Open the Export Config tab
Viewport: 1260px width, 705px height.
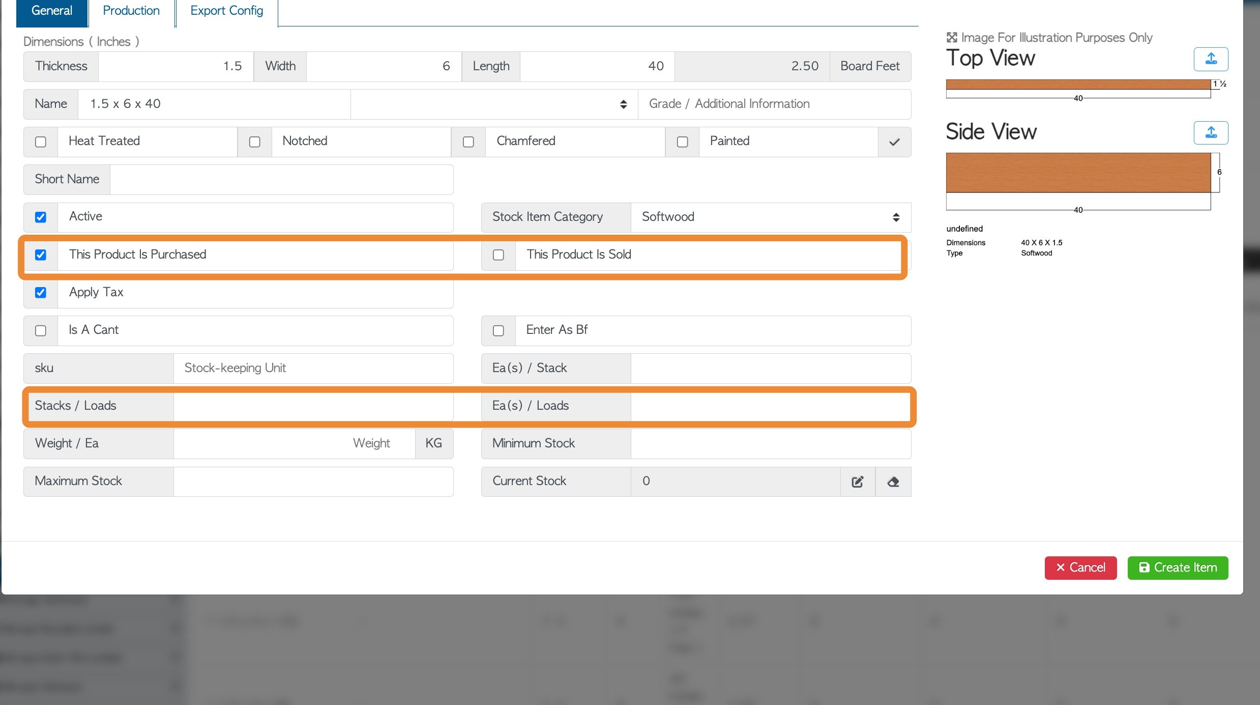[226, 11]
